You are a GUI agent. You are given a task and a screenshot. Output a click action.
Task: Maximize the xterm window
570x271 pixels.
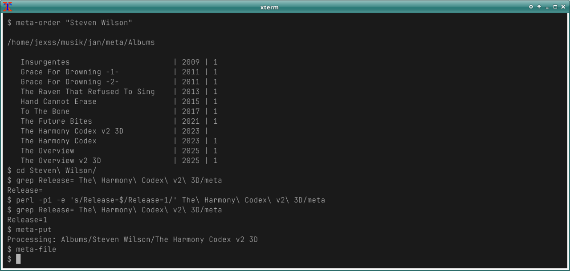coord(555,7)
